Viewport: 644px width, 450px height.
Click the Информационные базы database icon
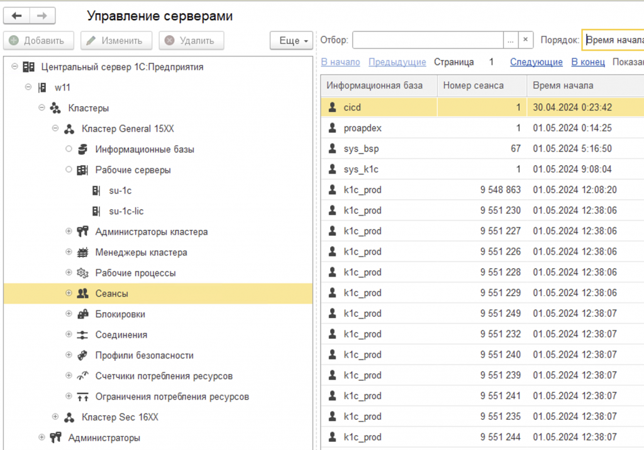82,150
